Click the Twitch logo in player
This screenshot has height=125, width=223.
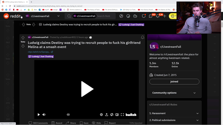tap(131, 115)
